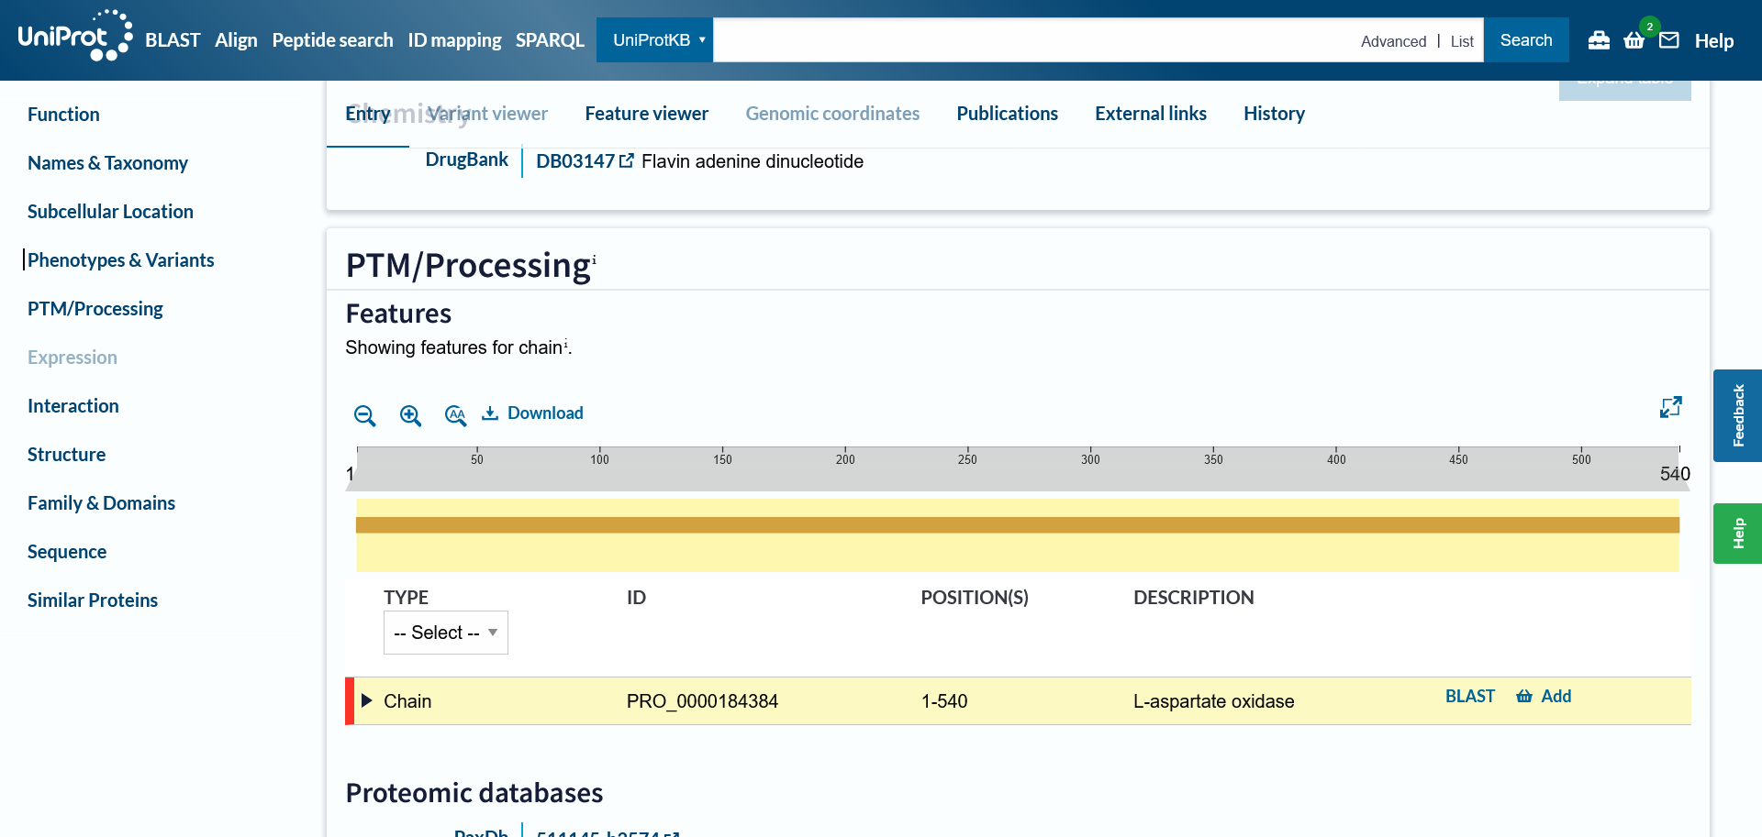The height and width of the screenshot is (837, 1762).
Task: Click the chain feature bar in viewer
Action: point(1017,525)
